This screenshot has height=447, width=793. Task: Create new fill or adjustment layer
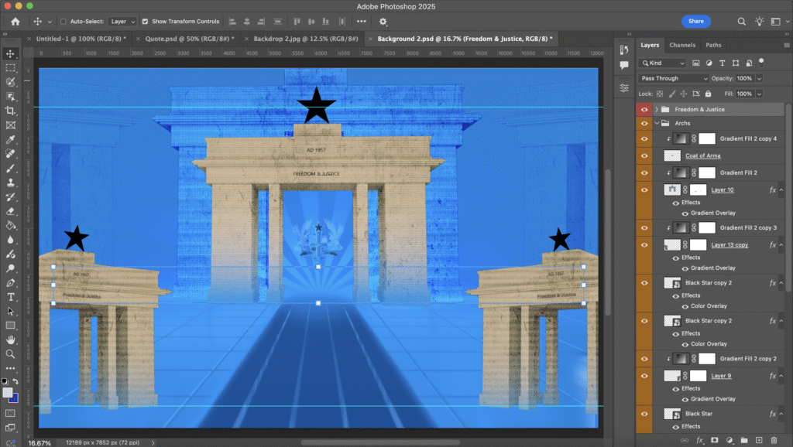(x=729, y=441)
